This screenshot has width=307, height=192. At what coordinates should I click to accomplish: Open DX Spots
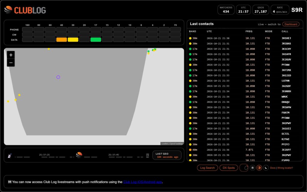229,168
